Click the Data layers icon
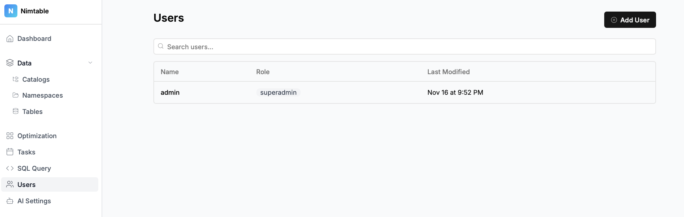The height and width of the screenshot is (217, 684). [x=10, y=63]
